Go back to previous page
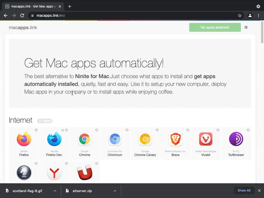 6,15
